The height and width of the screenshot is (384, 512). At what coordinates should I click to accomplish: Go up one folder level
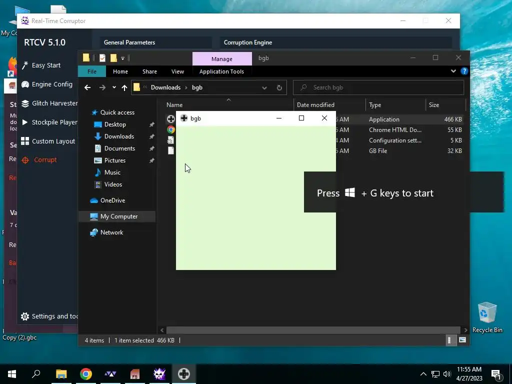[124, 87]
